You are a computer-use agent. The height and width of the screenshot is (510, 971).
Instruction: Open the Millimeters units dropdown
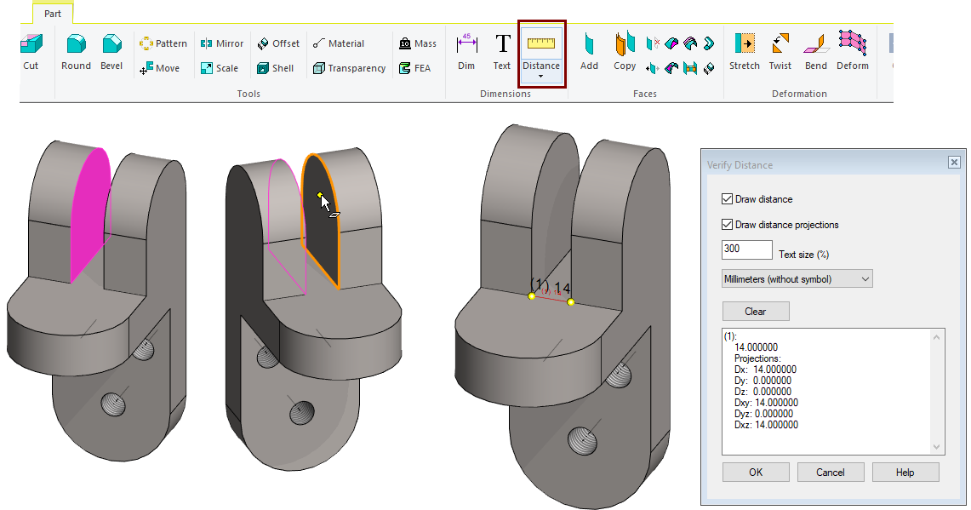click(797, 279)
